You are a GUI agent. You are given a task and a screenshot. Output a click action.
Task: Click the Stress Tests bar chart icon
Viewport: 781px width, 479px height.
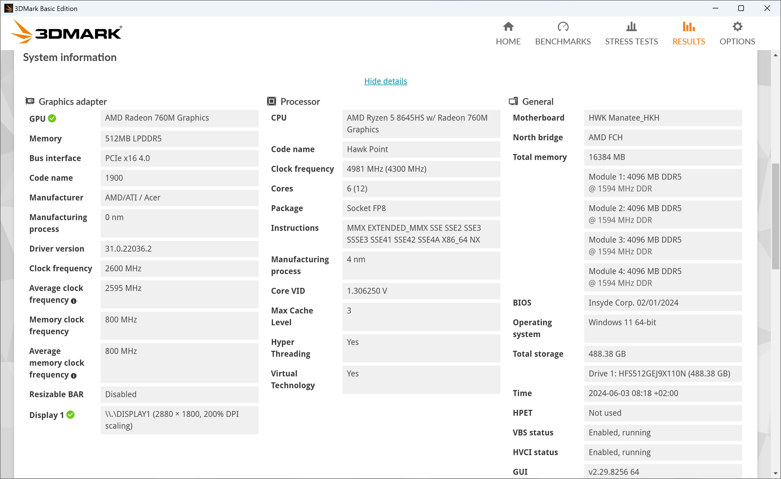pyautogui.click(x=631, y=26)
